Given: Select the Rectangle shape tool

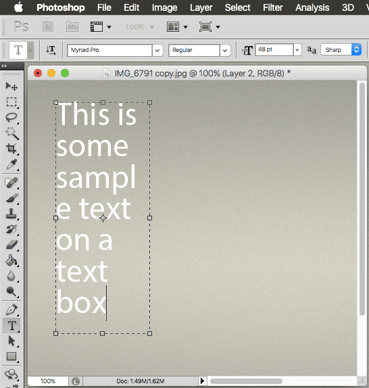Looking at the screenshot, I should click(x=11, y=357).
